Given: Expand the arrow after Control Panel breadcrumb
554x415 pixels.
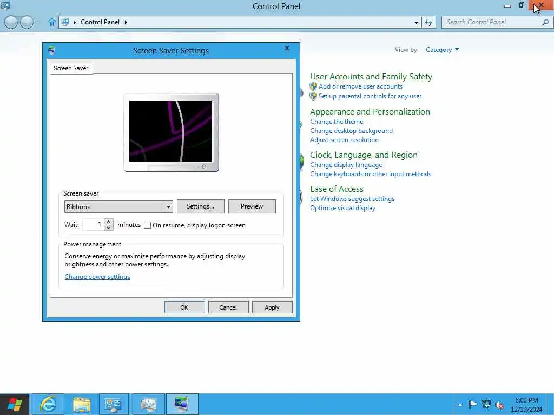Looking at the screenshot, I should coord(126,22).
